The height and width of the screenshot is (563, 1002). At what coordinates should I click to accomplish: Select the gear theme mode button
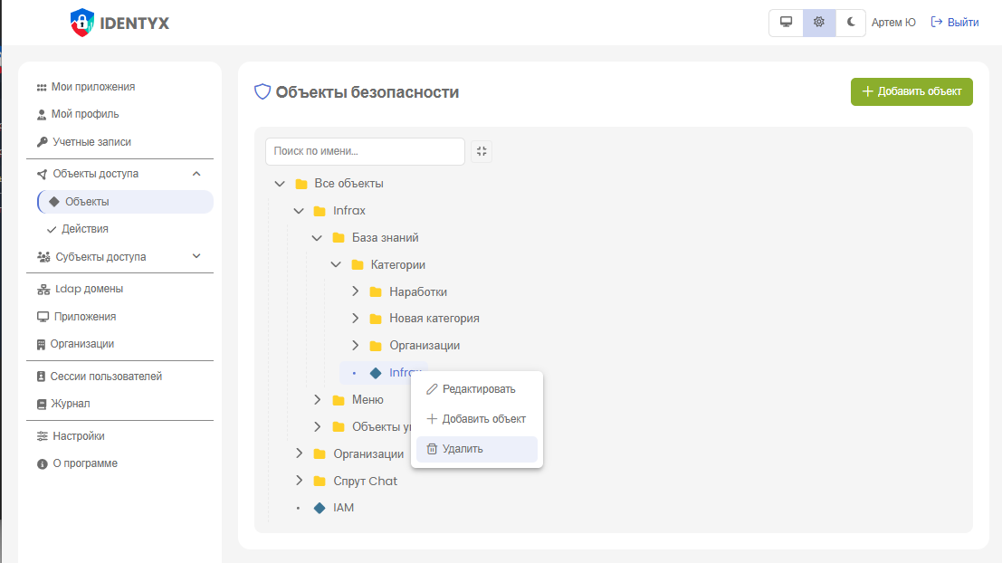pyautogui.click(x=819, y=23)
